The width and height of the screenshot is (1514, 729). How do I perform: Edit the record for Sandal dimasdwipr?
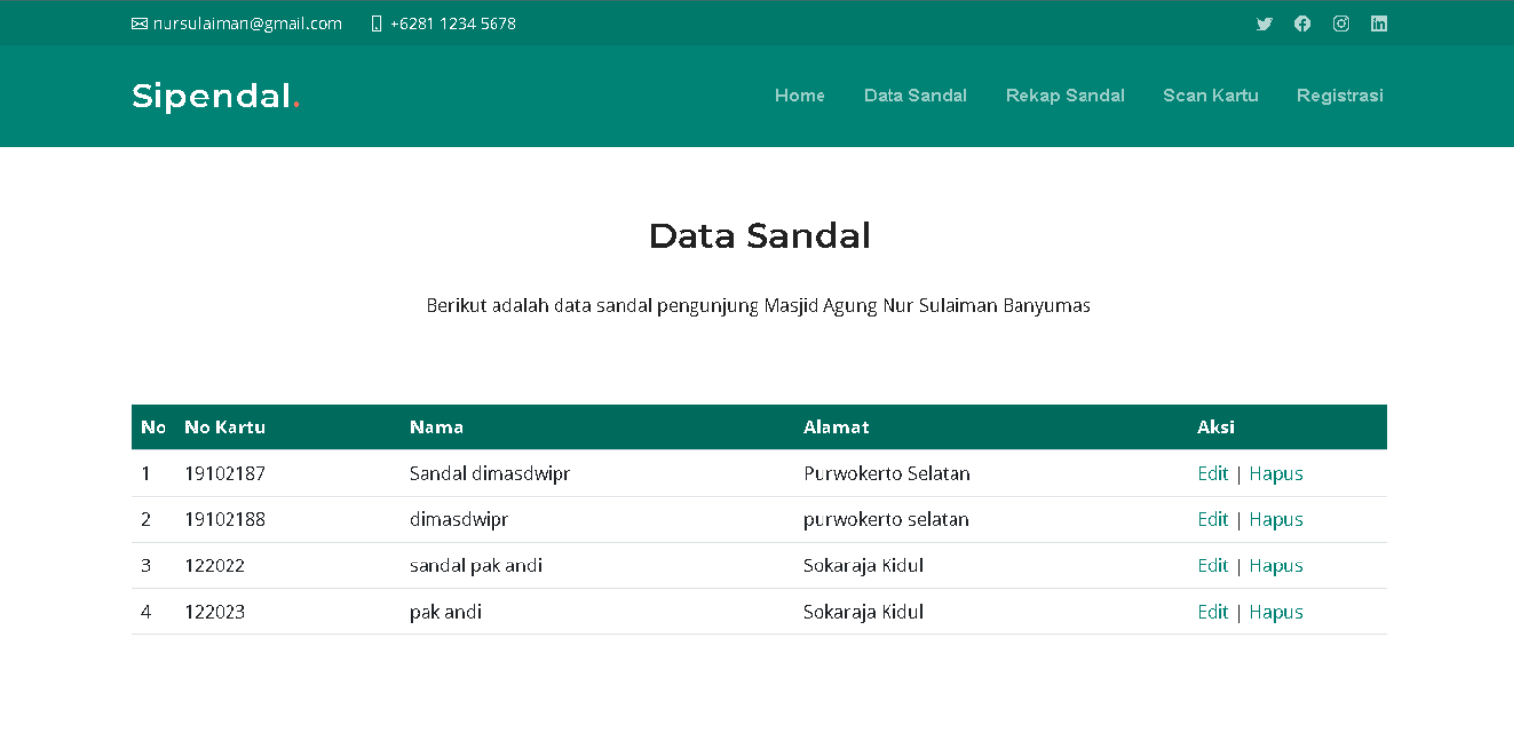point(1213,473)
